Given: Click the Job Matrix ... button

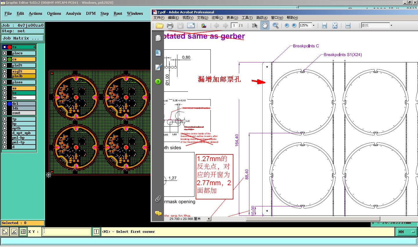Looking at the screenshot, I should pyautogui.click(x=23, y=38).
